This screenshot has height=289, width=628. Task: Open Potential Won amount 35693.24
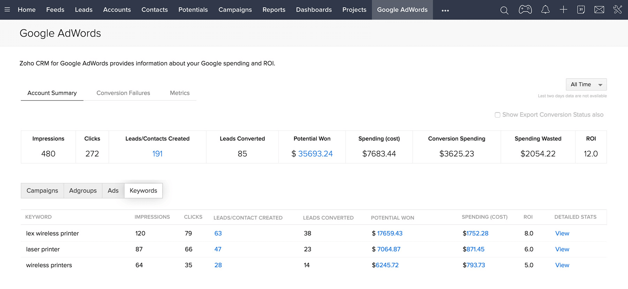point(315,154)
